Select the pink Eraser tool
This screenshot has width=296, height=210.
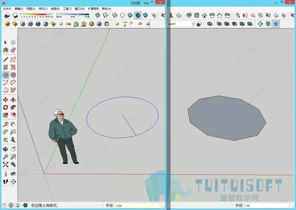(x=13, y=50)
